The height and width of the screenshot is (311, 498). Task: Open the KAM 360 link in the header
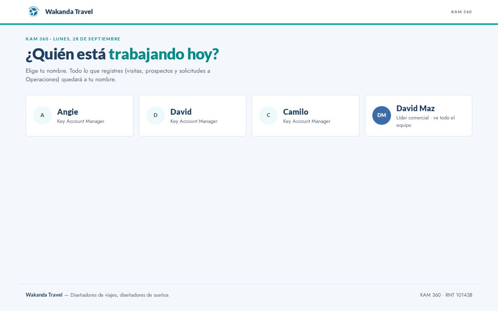click(461, 12)
